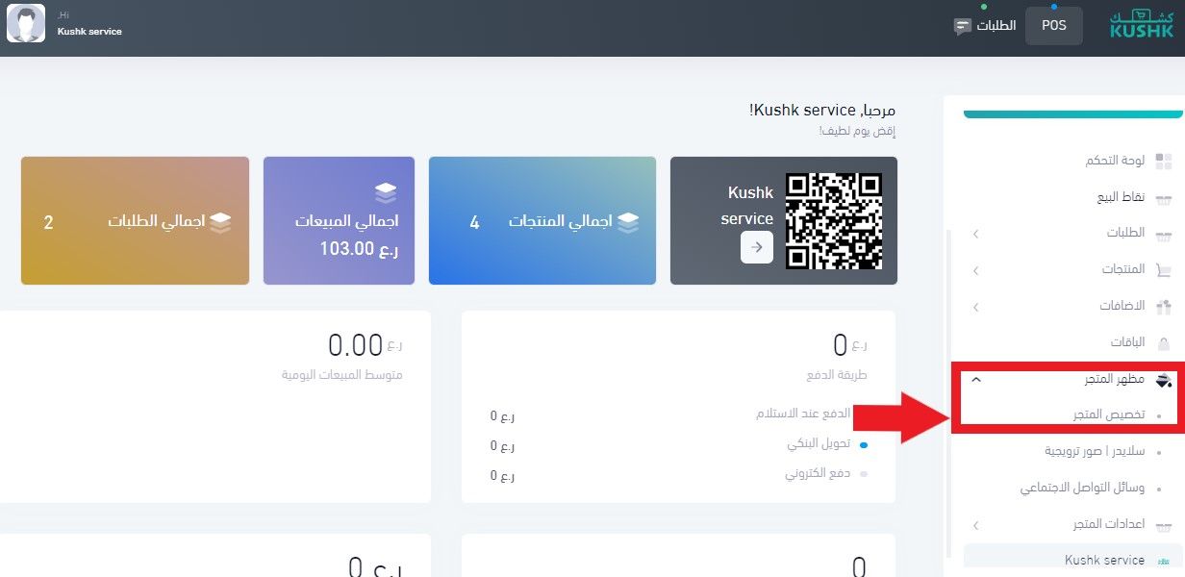Click the Kushk service username text
This screenshot has width=1185, height=577.
[89, 32]
